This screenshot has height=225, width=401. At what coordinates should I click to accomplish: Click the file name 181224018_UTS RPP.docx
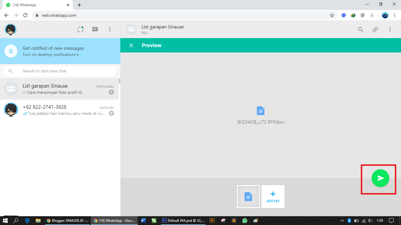pyautogui.click(x=261, y=122)
